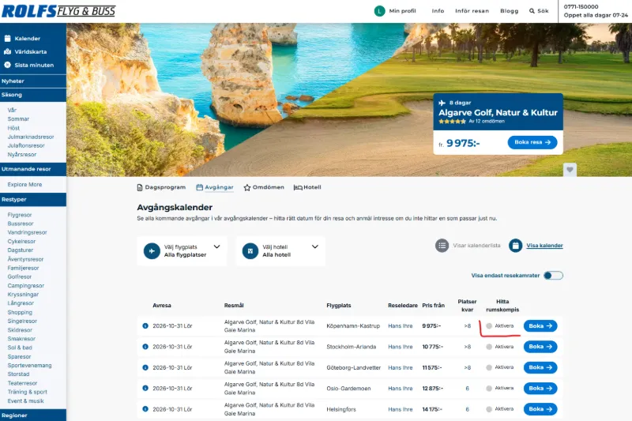Boka the Helsingfors departure
632x421 pixels.
540,409
